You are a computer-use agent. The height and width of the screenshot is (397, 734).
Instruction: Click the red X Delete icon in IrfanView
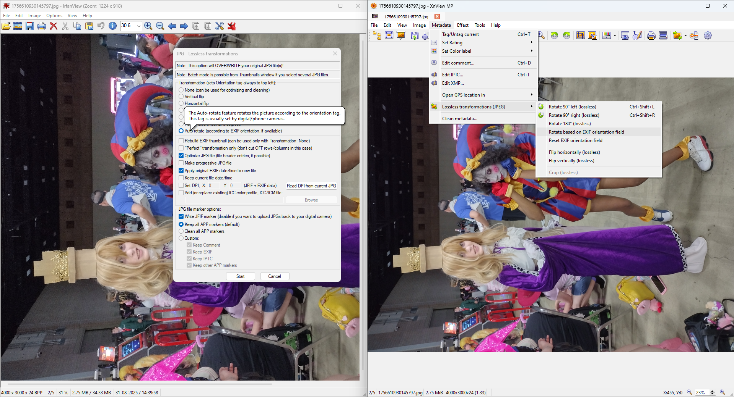[54, 26]
